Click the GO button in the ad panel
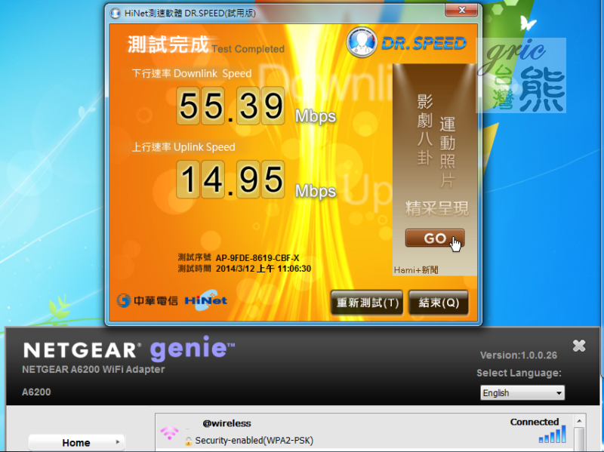 tap(435, 238)
